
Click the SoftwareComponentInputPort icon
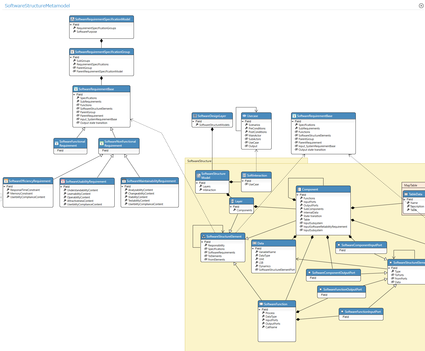click(x=339, y=245)
